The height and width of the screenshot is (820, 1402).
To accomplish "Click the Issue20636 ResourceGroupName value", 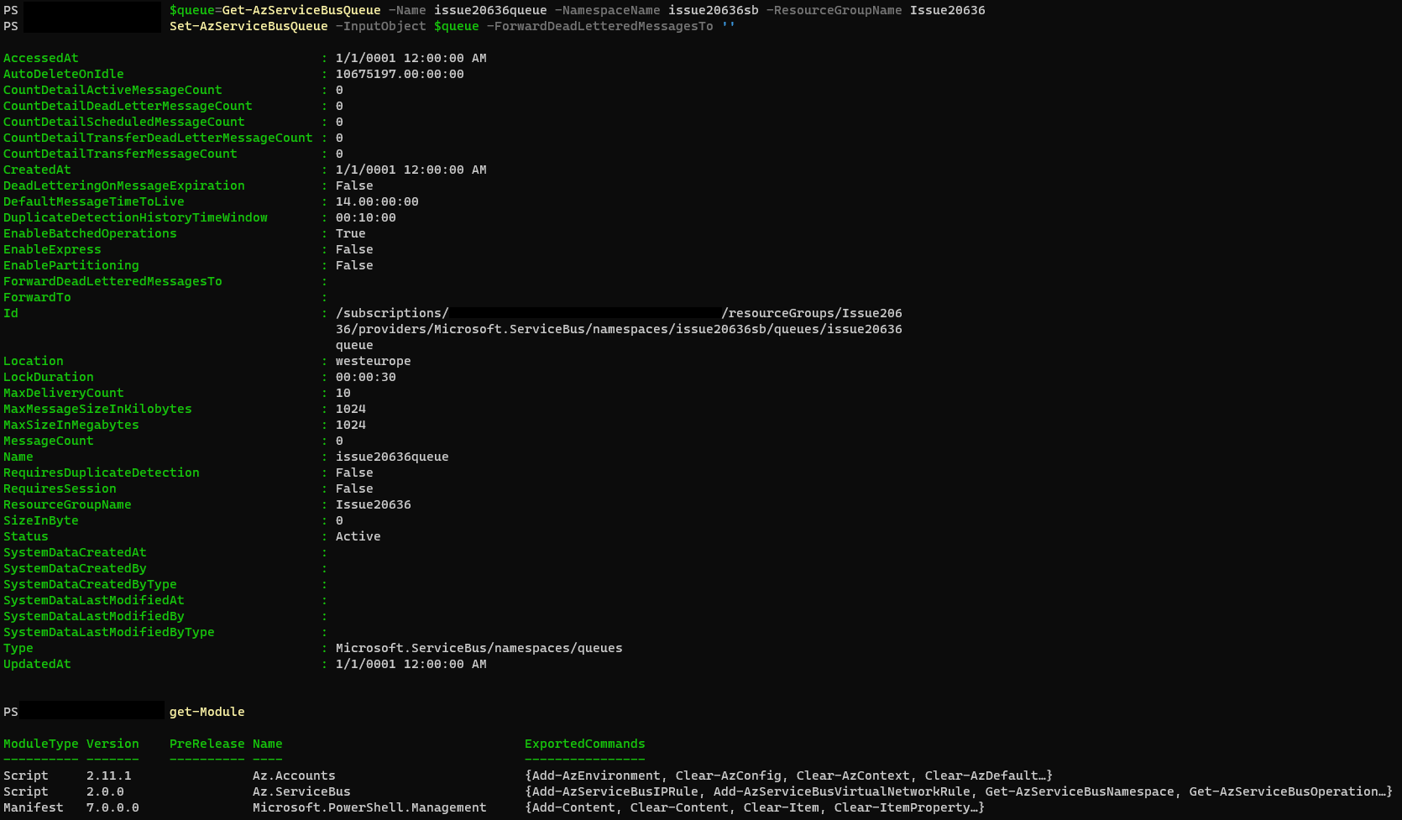I will point(373,504).
